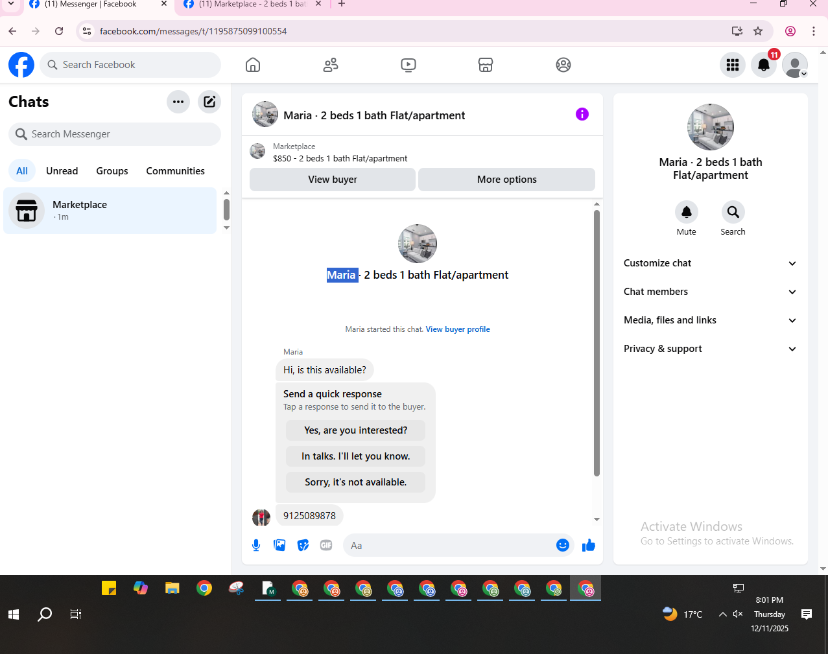828x654 pixels.
Task: Focus the Search Messenger field
Action: (115, 134)
